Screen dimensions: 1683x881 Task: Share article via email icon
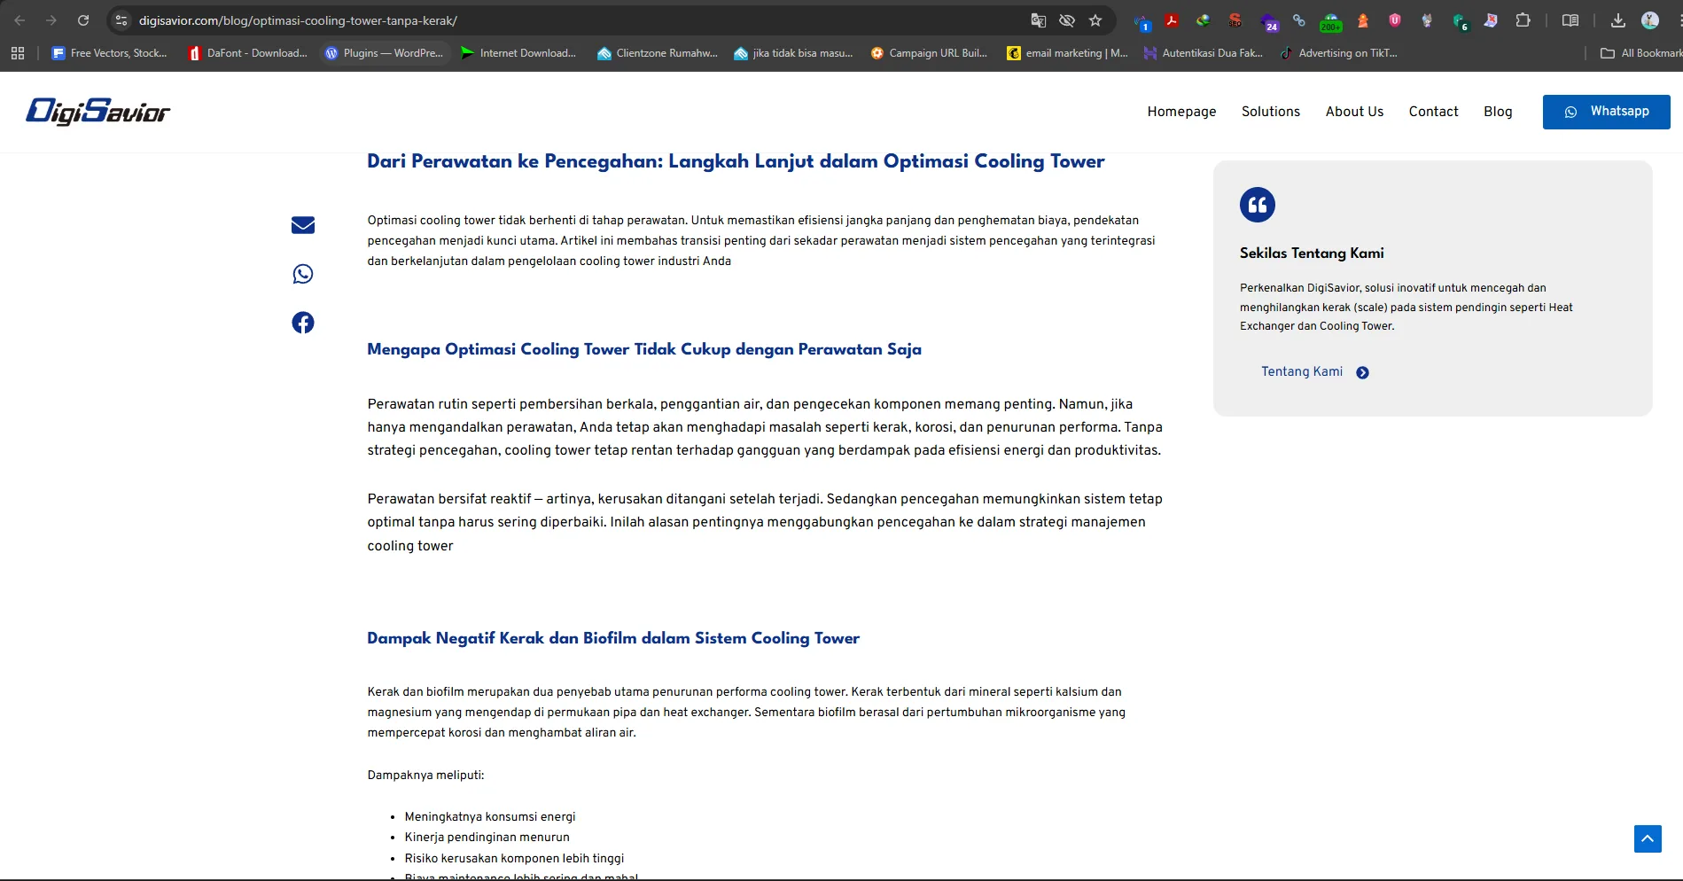(x=303, y=225)
